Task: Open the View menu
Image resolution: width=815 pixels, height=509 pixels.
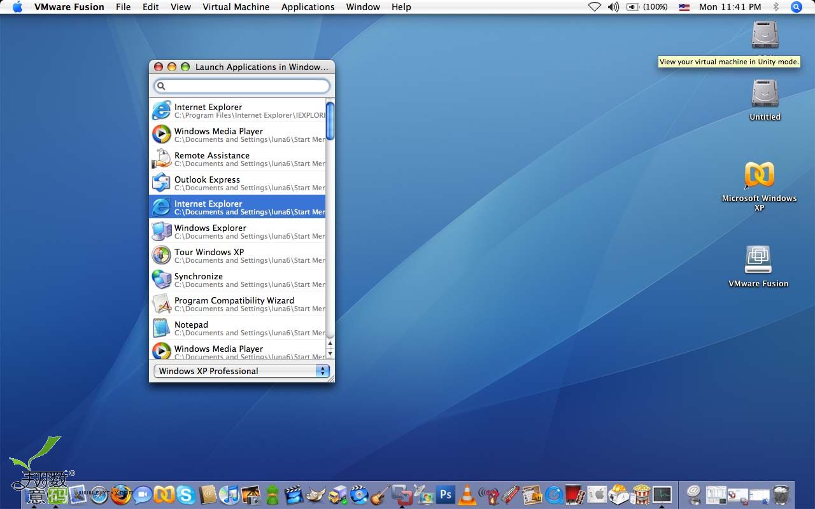Action: 181,7
